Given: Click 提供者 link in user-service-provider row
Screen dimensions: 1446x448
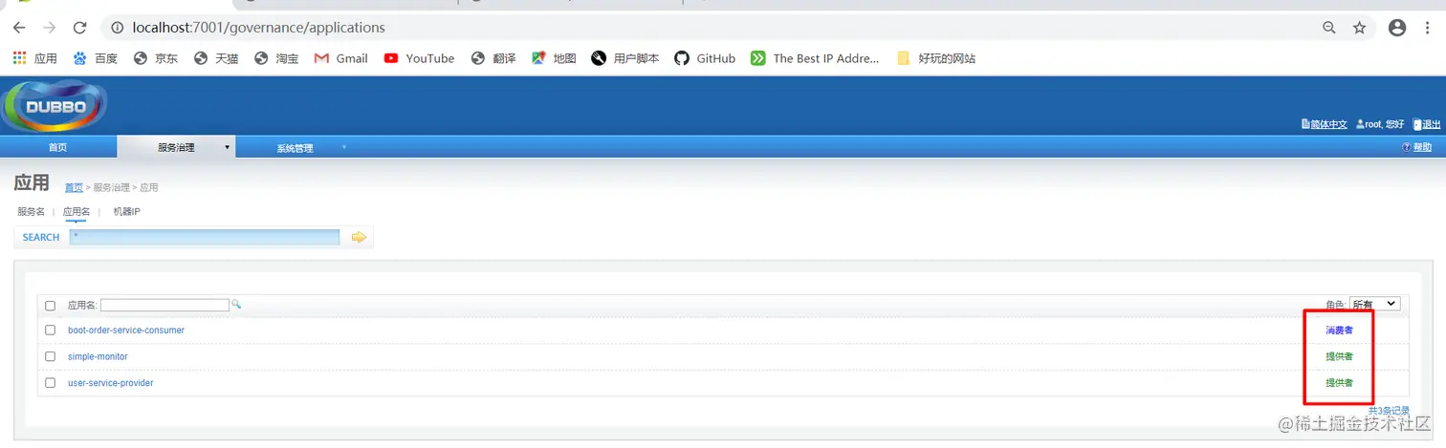Looking at the screenshot, I should (x=1339, y=384).
